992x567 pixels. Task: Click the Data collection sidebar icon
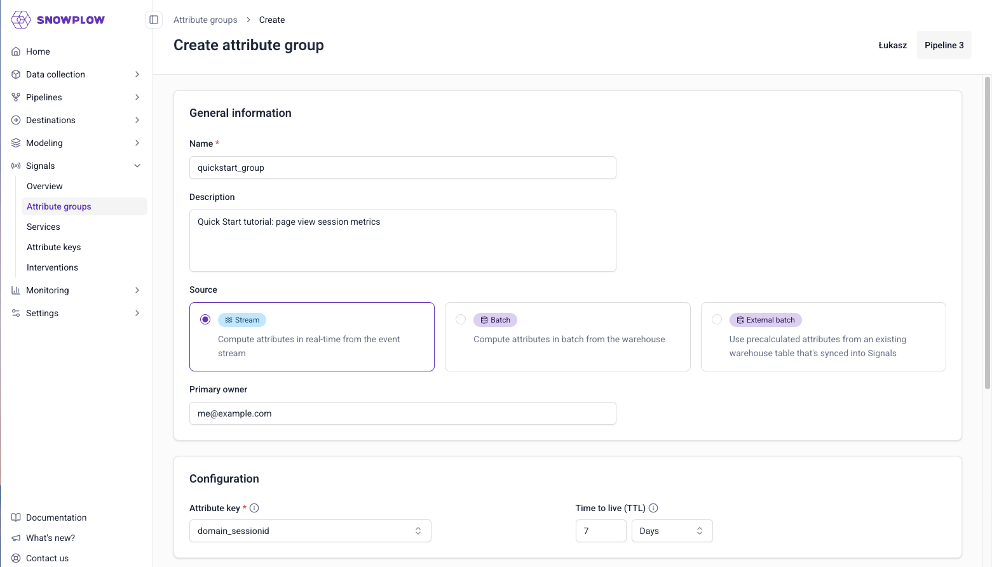[15, 74]
